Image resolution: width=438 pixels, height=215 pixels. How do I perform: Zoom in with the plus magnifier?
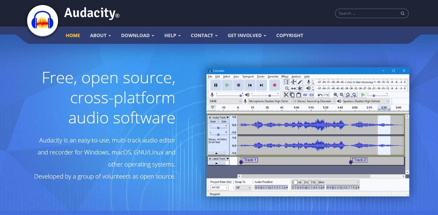pos(336,95)
